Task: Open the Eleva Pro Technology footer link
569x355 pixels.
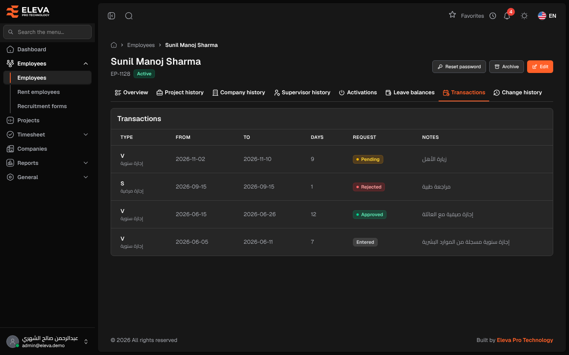Action: point(525,340)
